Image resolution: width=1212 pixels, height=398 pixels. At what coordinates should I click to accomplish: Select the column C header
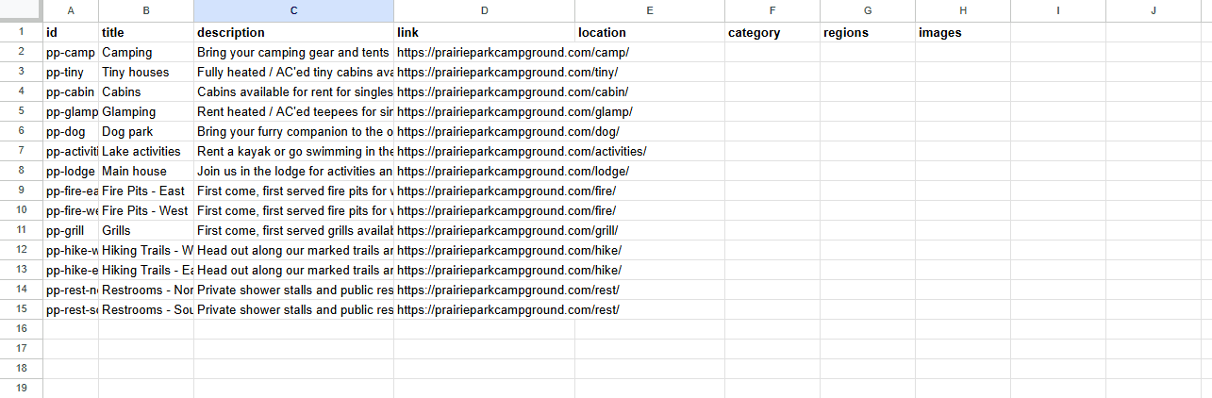(293, 10)
